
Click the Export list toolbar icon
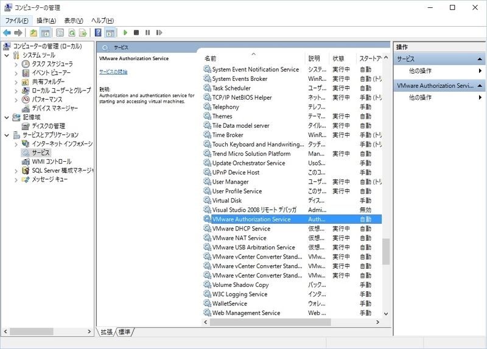[x=83, y=33]
